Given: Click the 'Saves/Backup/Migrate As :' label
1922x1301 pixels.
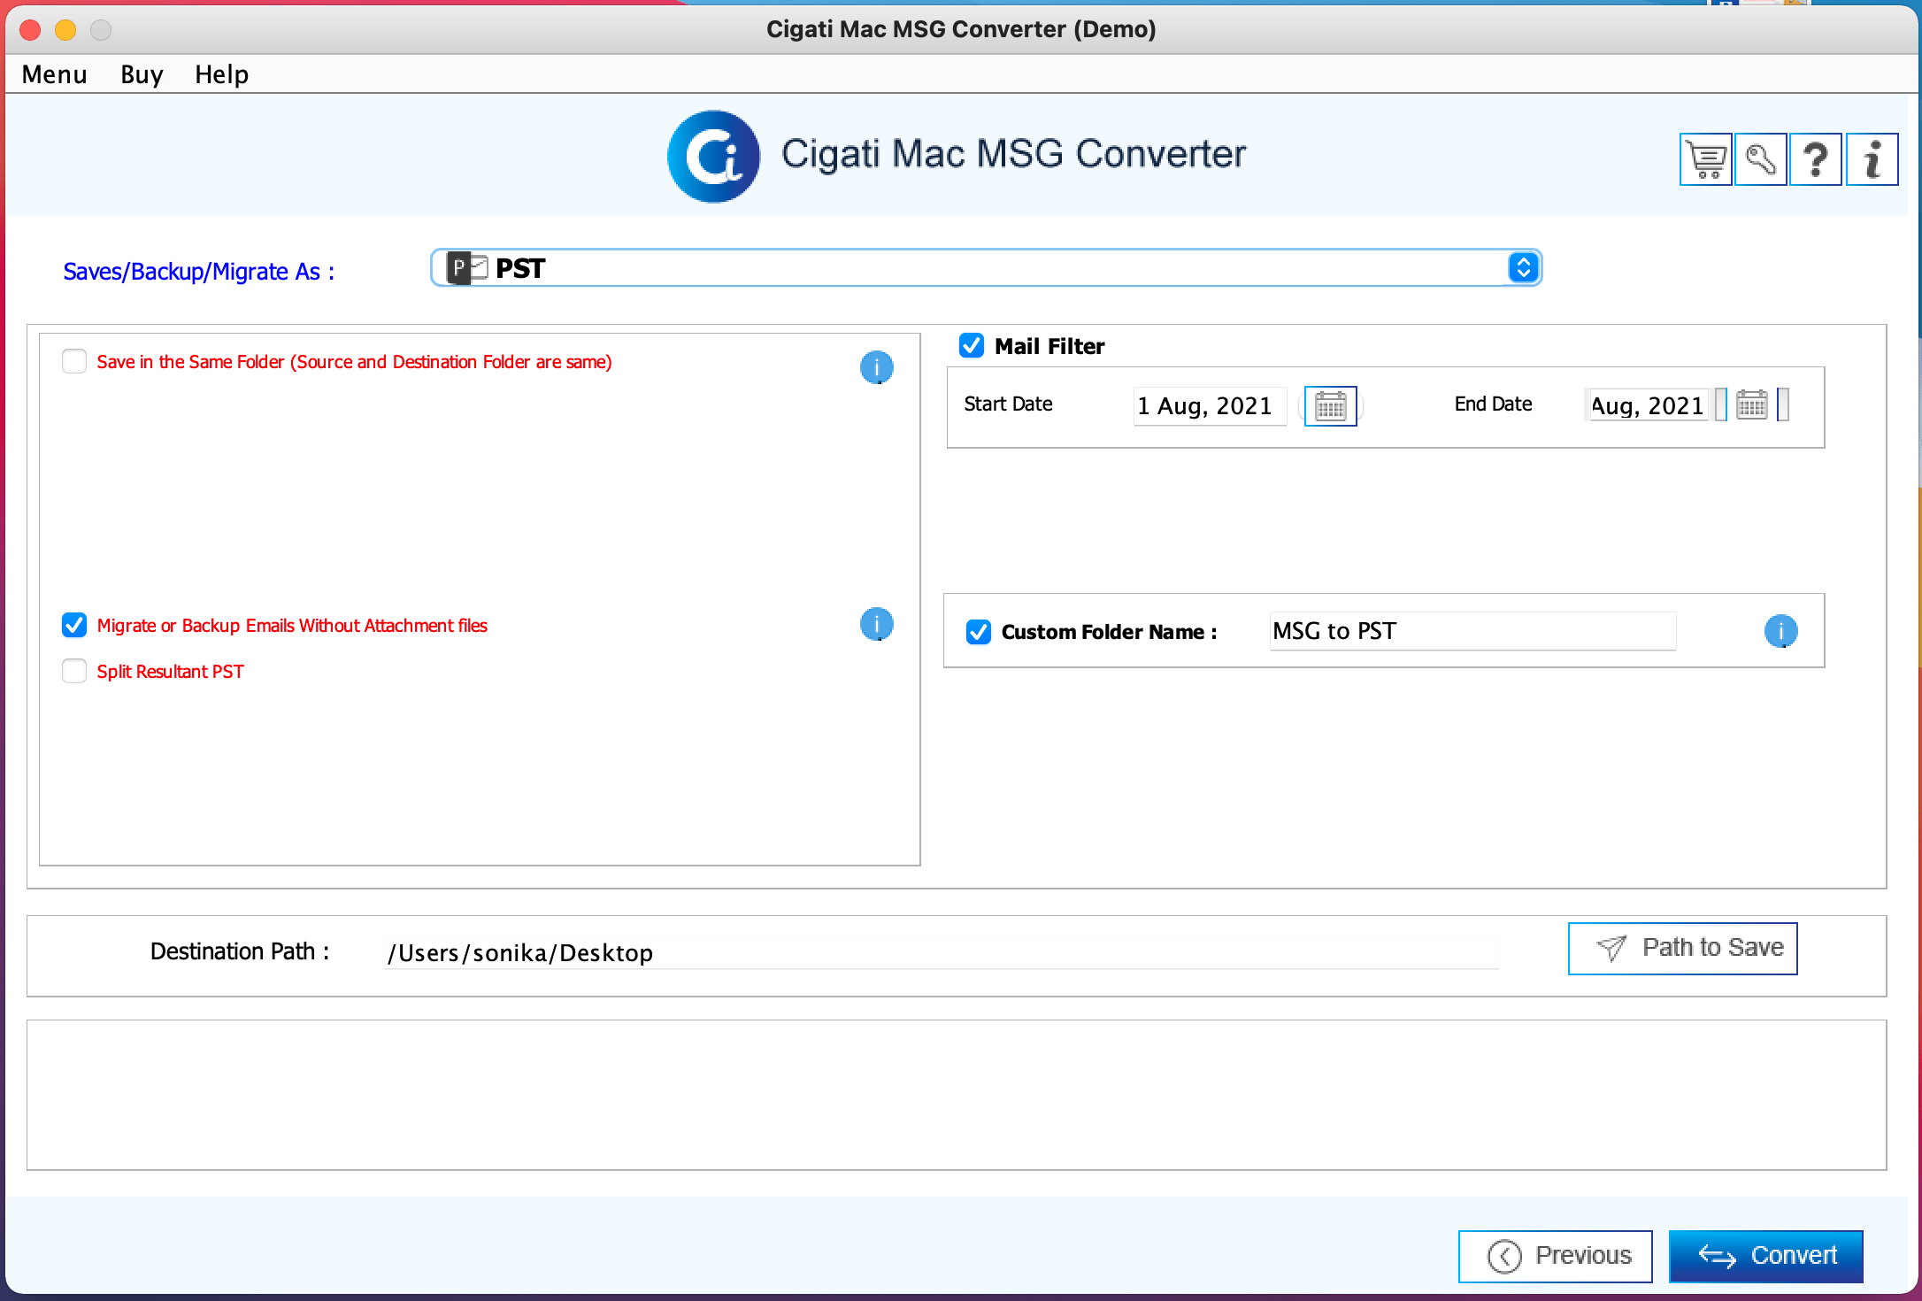Looking at the screenshot, I should (x=199, y=272).
